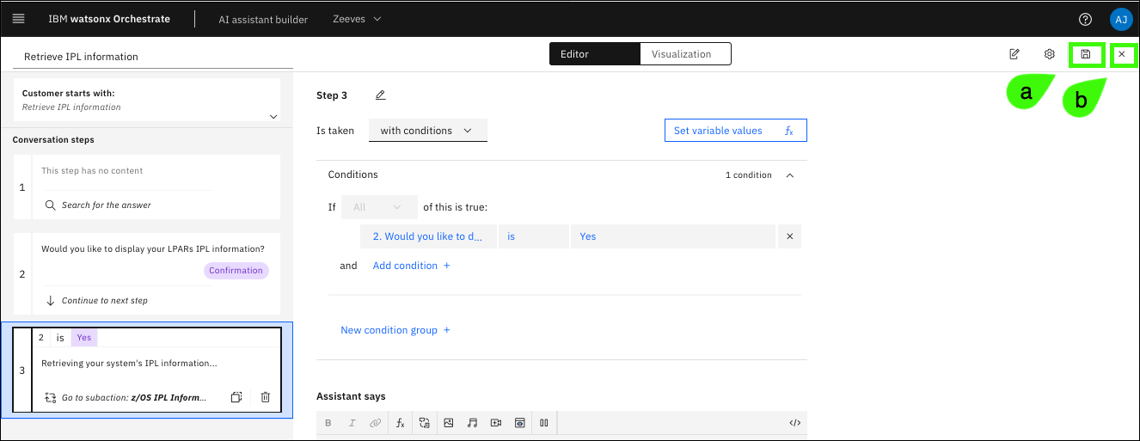Open action settings gear icon
The image size is (1140, 441).
pyautogui.click(x=1049, y=54)
